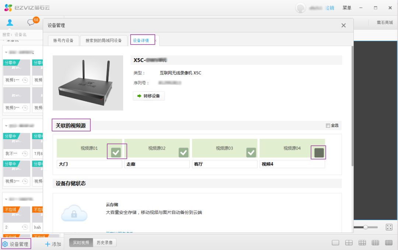Switch to four-window grid layout
The width and height of the screenshot is (398, 250).
(x=349, y=243)
